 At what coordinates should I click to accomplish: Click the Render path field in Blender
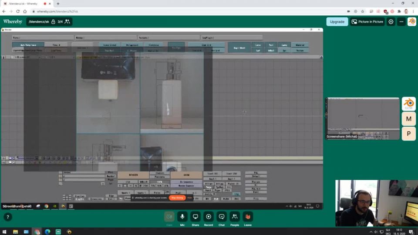106,38
